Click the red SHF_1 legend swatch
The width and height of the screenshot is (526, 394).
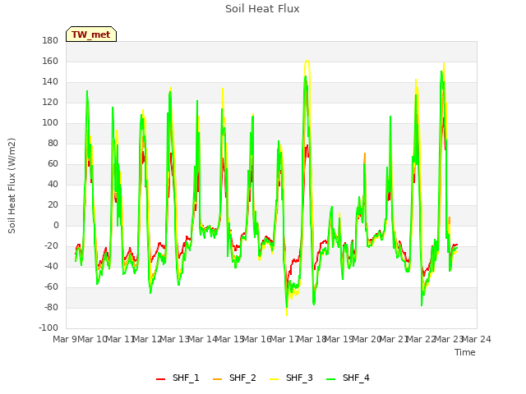click(161, 379)
